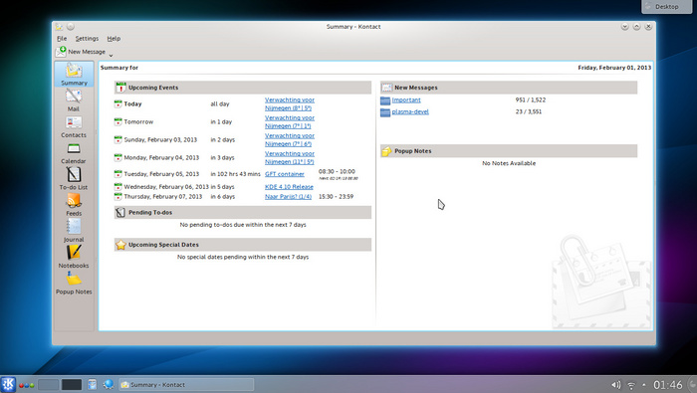Image resolution: width=697 pixels, height=393 pixels.
Task: Open the Settings menu
Action: point(87,39)
